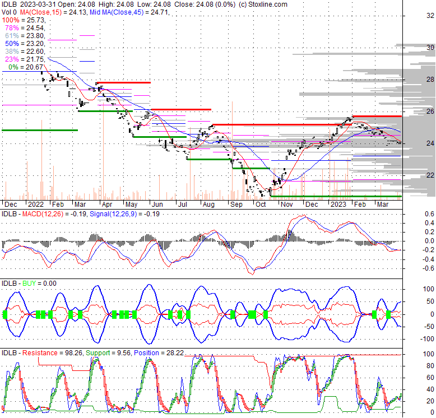The height and width of the screenshot is (418, 436).
Task: Click the 'Aug' month label on time axis
Action: coord(208,205)
